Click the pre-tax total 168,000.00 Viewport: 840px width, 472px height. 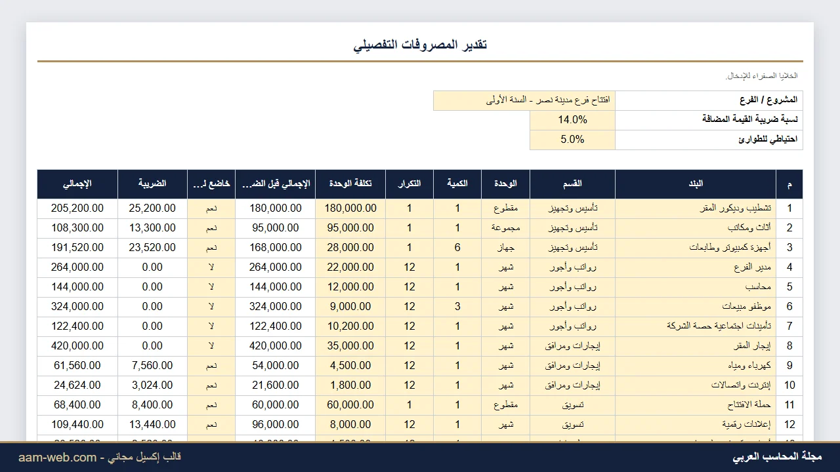[x=276, y=248]
